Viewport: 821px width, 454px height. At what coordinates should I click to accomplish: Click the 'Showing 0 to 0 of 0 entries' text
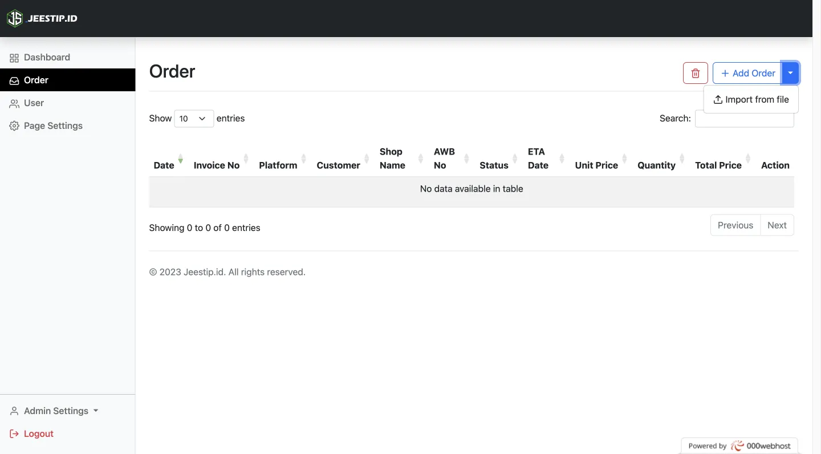205,228
